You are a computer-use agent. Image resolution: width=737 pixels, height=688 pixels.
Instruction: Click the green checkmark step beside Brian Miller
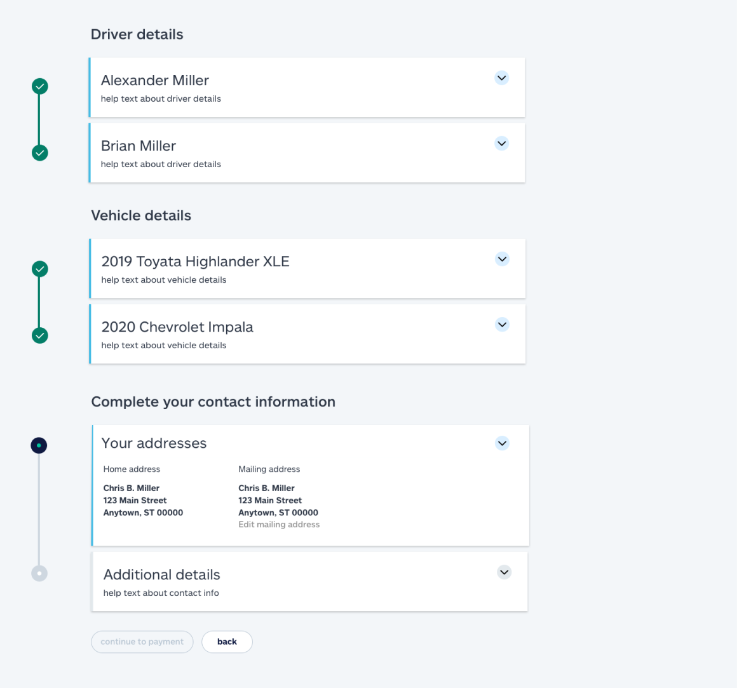tap(40, 152)
